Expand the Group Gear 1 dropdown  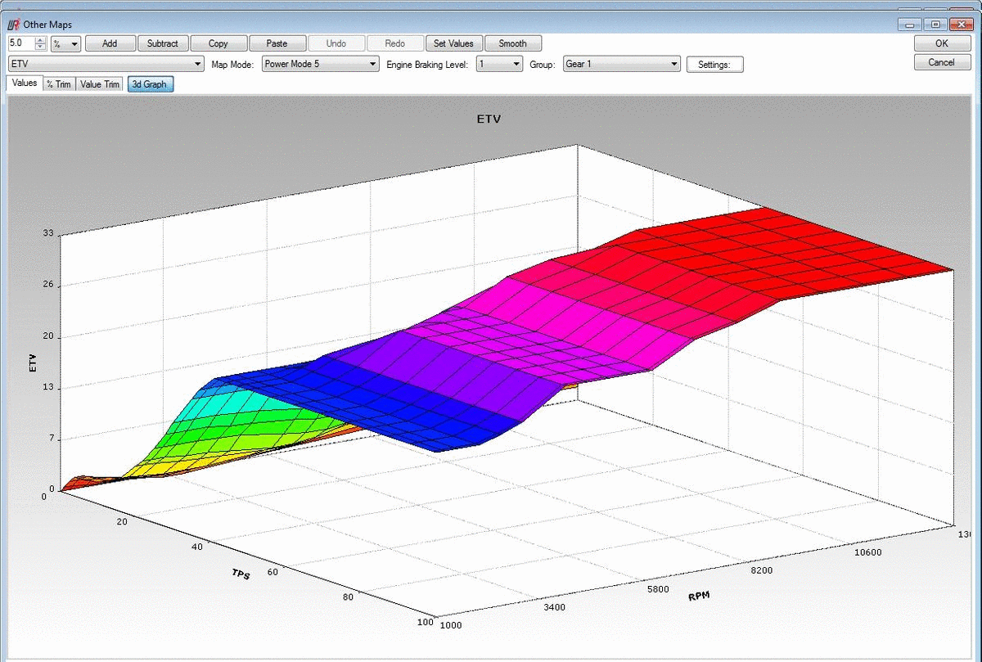(x=622, y=64)
